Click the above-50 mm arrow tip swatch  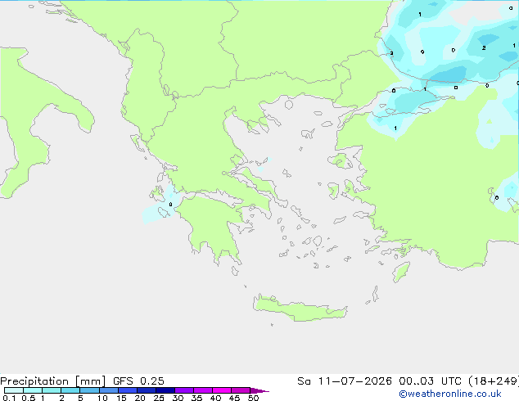pos(259,390)
